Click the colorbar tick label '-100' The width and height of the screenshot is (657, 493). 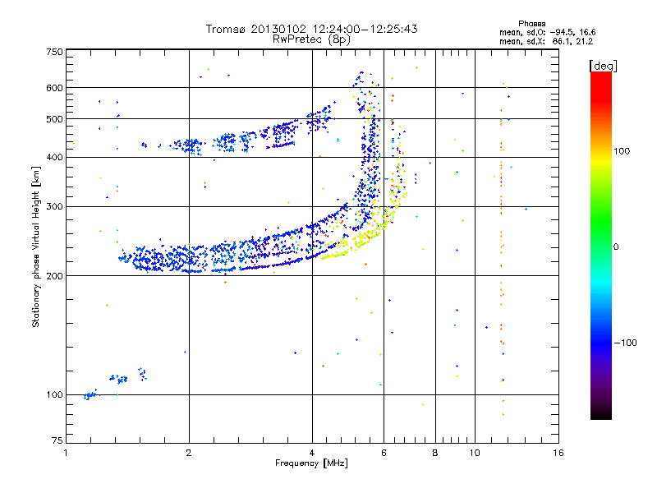click(x=625, y=343)
